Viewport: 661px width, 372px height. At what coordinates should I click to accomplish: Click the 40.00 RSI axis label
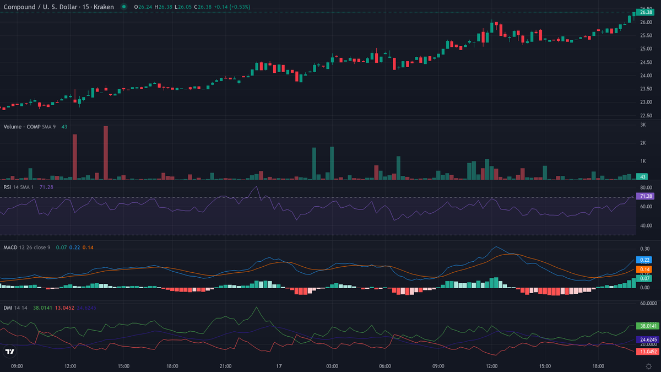coord(645,225)
